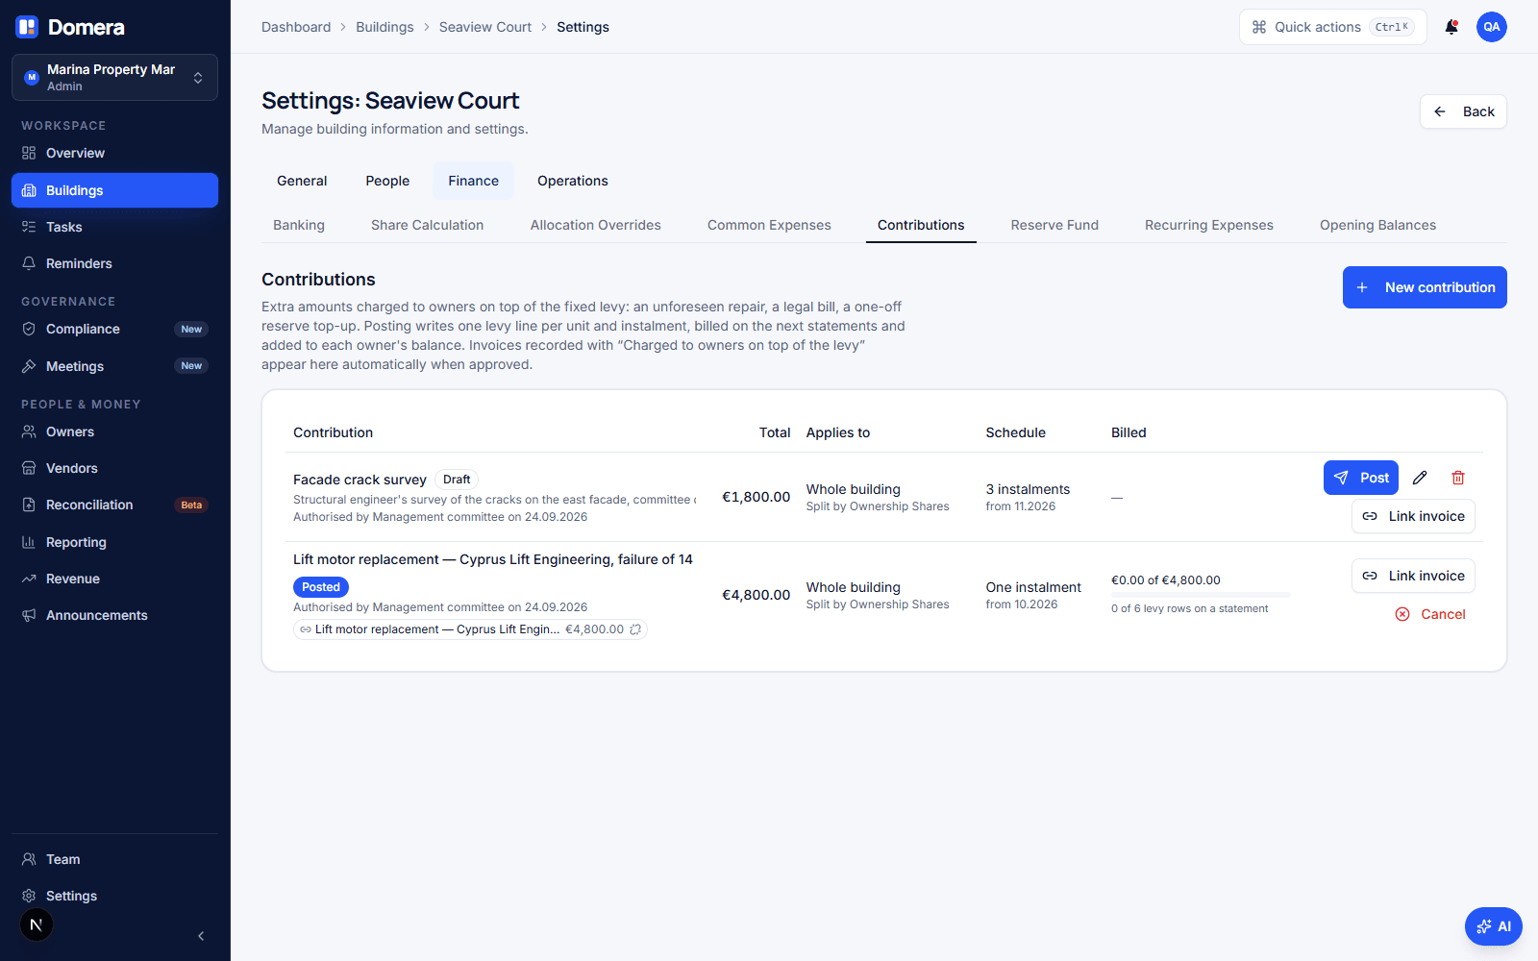Screen dimensions: 1538x961
Task: Collapse the sidebar with the chevron
Action: [x=201, y=936]
